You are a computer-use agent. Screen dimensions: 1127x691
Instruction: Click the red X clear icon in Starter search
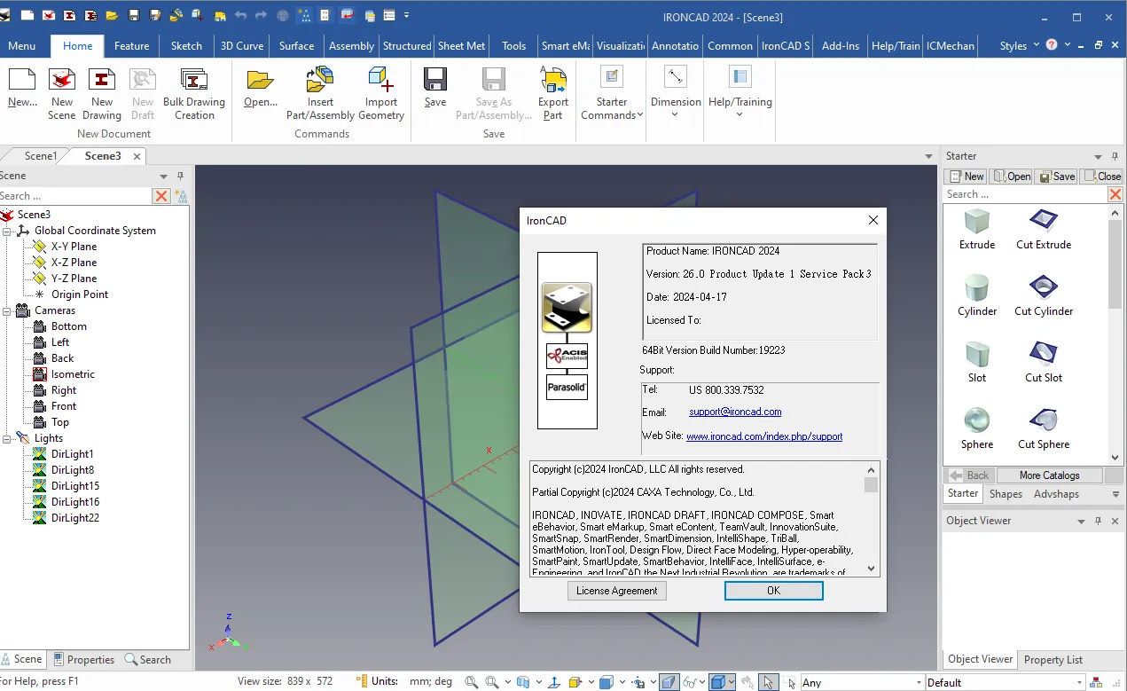[1115, 194]
